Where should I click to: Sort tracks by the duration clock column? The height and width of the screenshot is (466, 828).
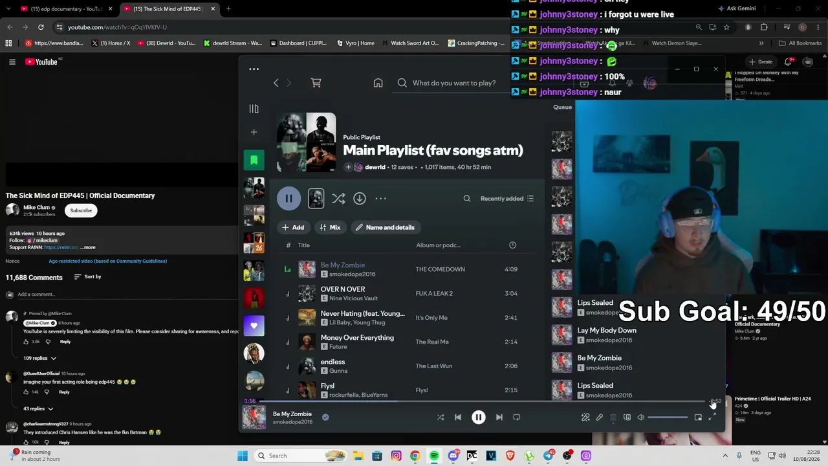pos(512,245)
